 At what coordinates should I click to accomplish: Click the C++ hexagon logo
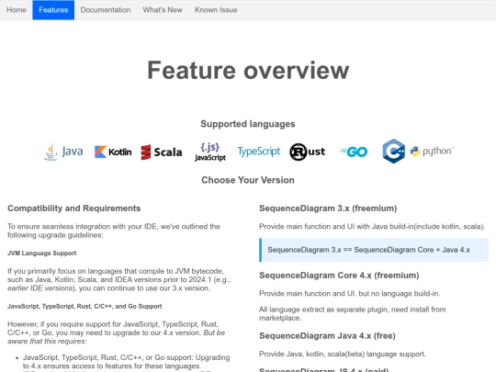393,151
